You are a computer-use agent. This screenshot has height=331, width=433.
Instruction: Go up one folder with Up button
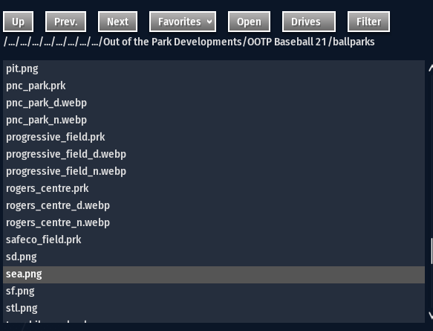click(19, 22)
